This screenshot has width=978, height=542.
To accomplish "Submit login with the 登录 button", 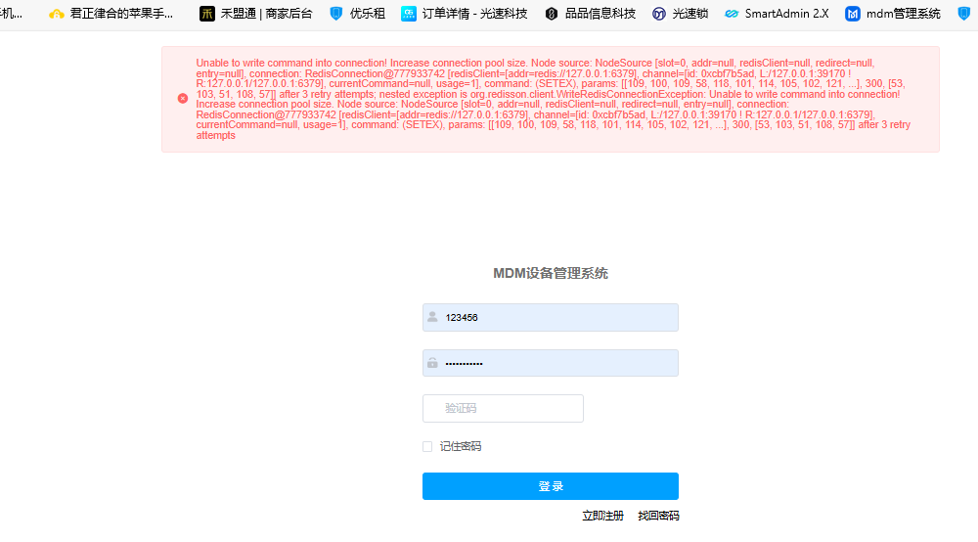I will [x=550, y=486].
